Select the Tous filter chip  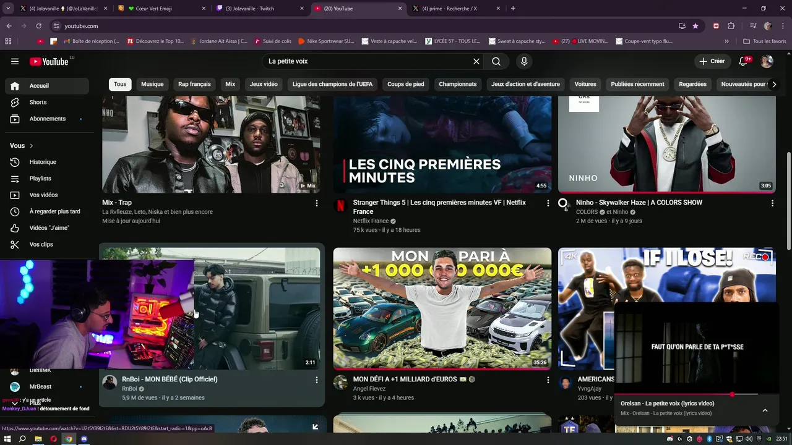(120, 84)
